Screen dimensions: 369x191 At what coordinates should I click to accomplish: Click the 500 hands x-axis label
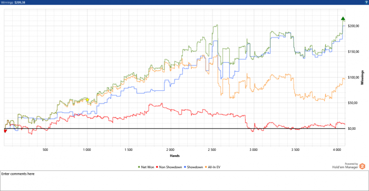coord(46,149)
